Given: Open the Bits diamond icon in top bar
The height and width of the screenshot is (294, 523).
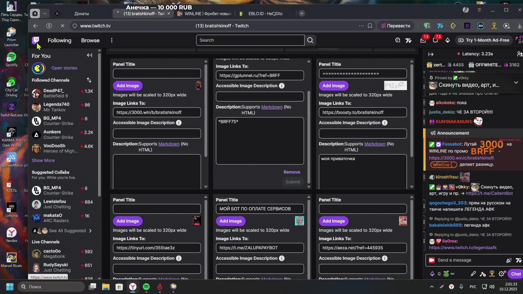Looking at the screenshot, I should [448, 40].
